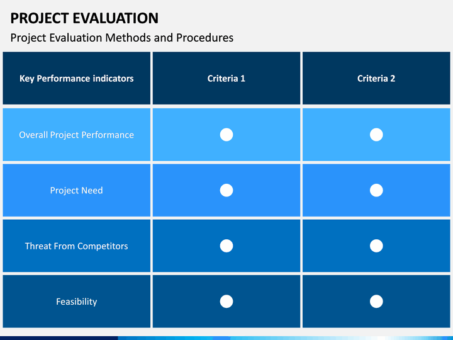Click the Project Need Criteria 1 dot
Screen dimensions: 453x340
(226, 190)
